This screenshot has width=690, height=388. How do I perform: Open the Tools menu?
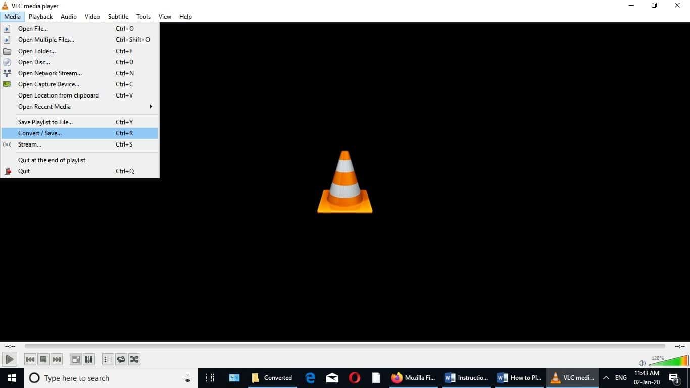143,17
